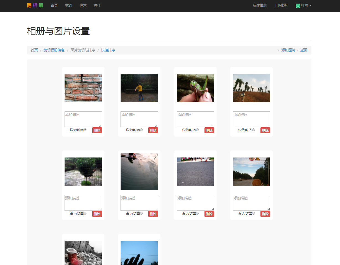Click the 咔嚓 user avatar icon
340x265 pixels.
(298, 6)
